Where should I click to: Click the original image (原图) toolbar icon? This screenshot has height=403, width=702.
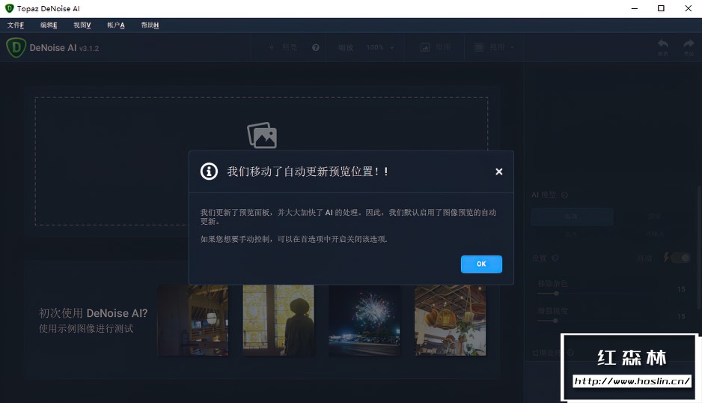[425, 47]
